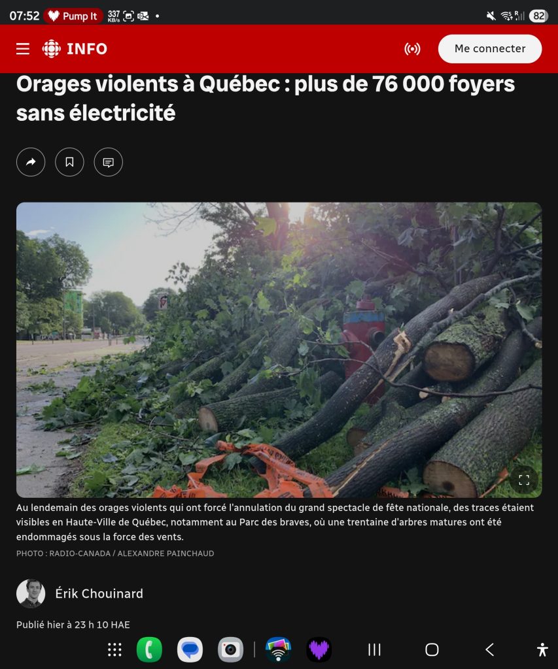The height and width of the screenshot is (669, 558).
Task: Expand the storm photo to fullscreen
Action: 524,480
